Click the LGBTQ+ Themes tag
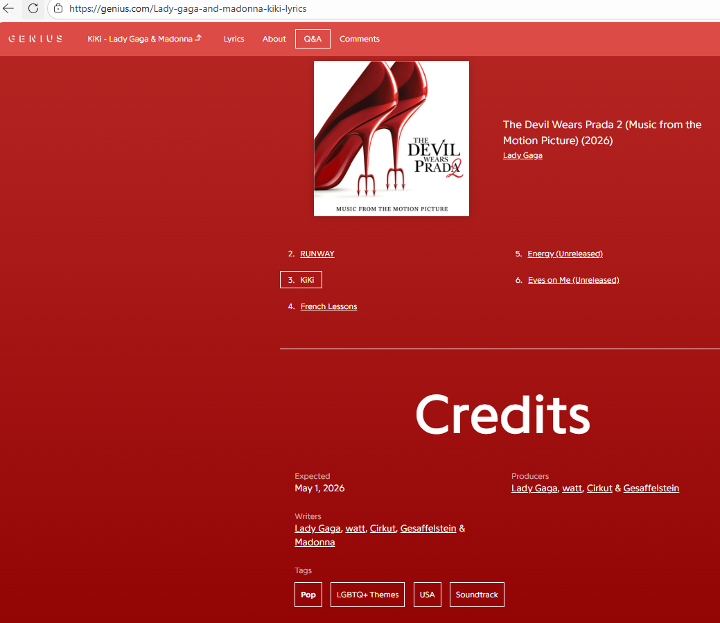720x623 pixels. [x=367, y=595]
